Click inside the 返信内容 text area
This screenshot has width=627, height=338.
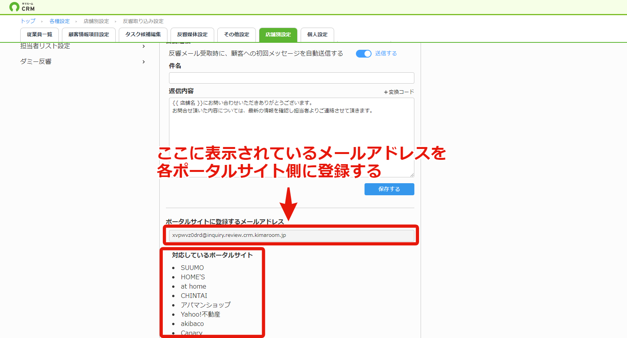tap(292, 137)
